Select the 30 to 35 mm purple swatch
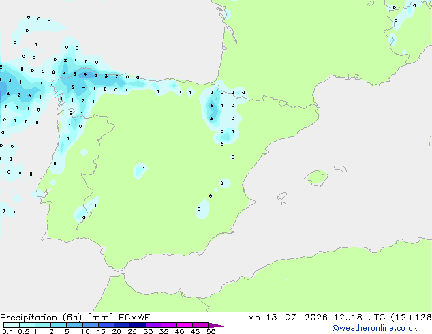The image size is (432, 334). (x=153, y=325)
